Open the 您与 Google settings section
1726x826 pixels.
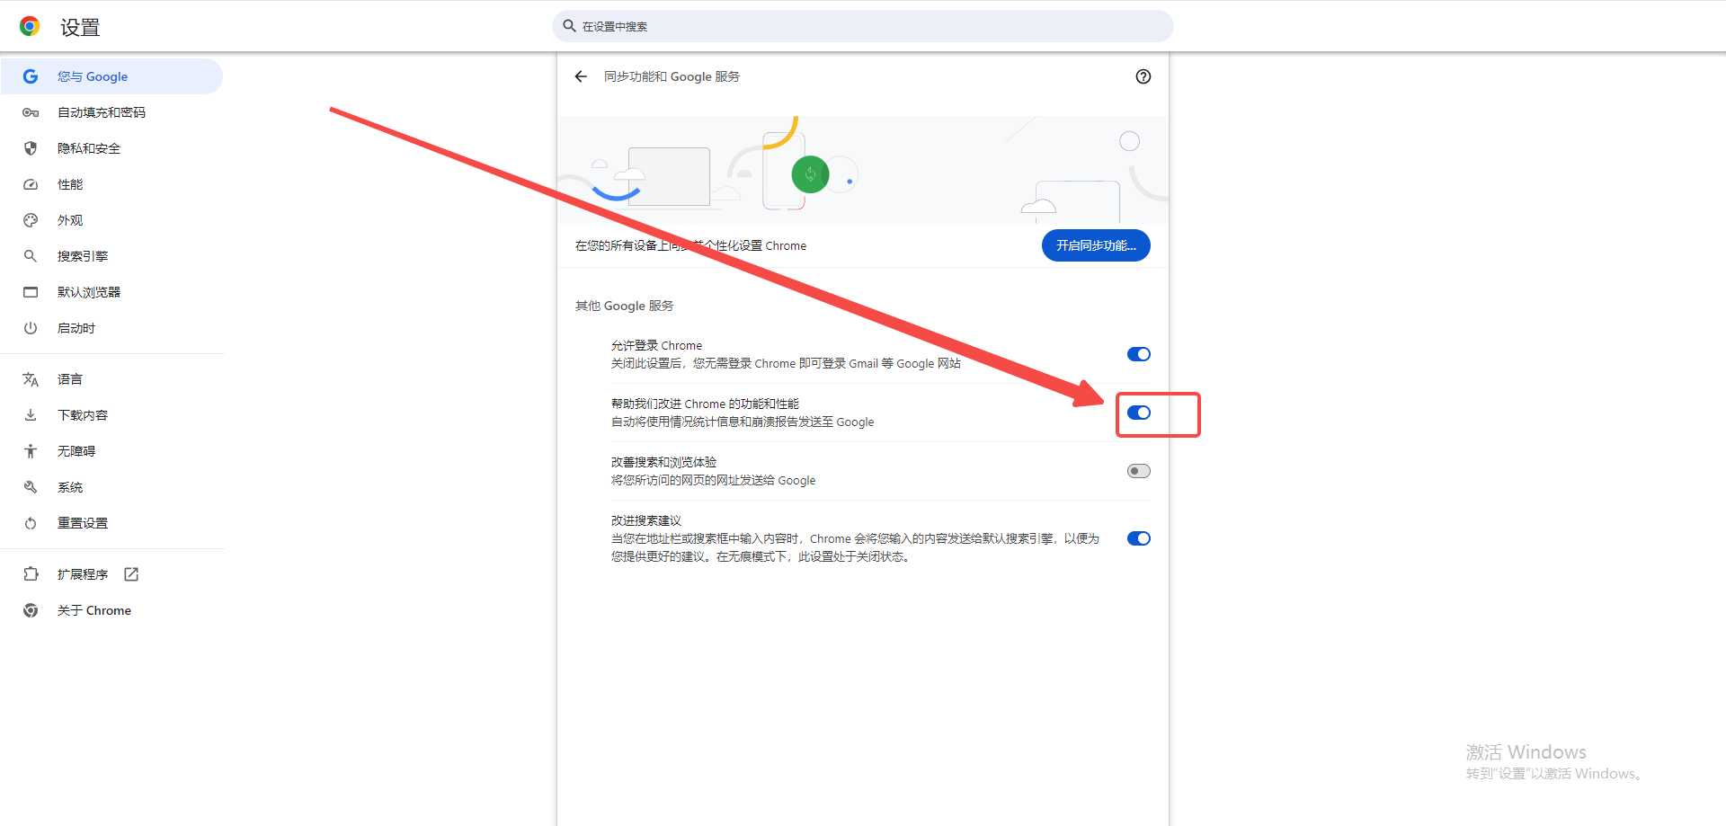[x=111, y=76]
